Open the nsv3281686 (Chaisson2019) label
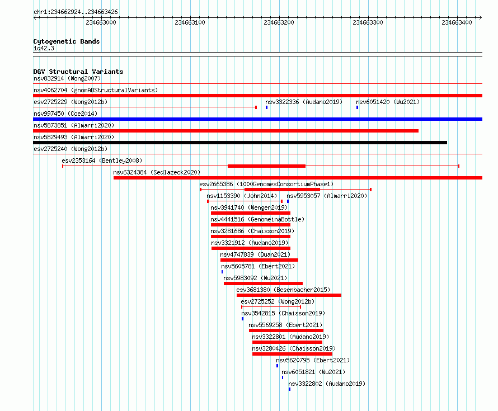Screen dimensions: 498x411 252,231
